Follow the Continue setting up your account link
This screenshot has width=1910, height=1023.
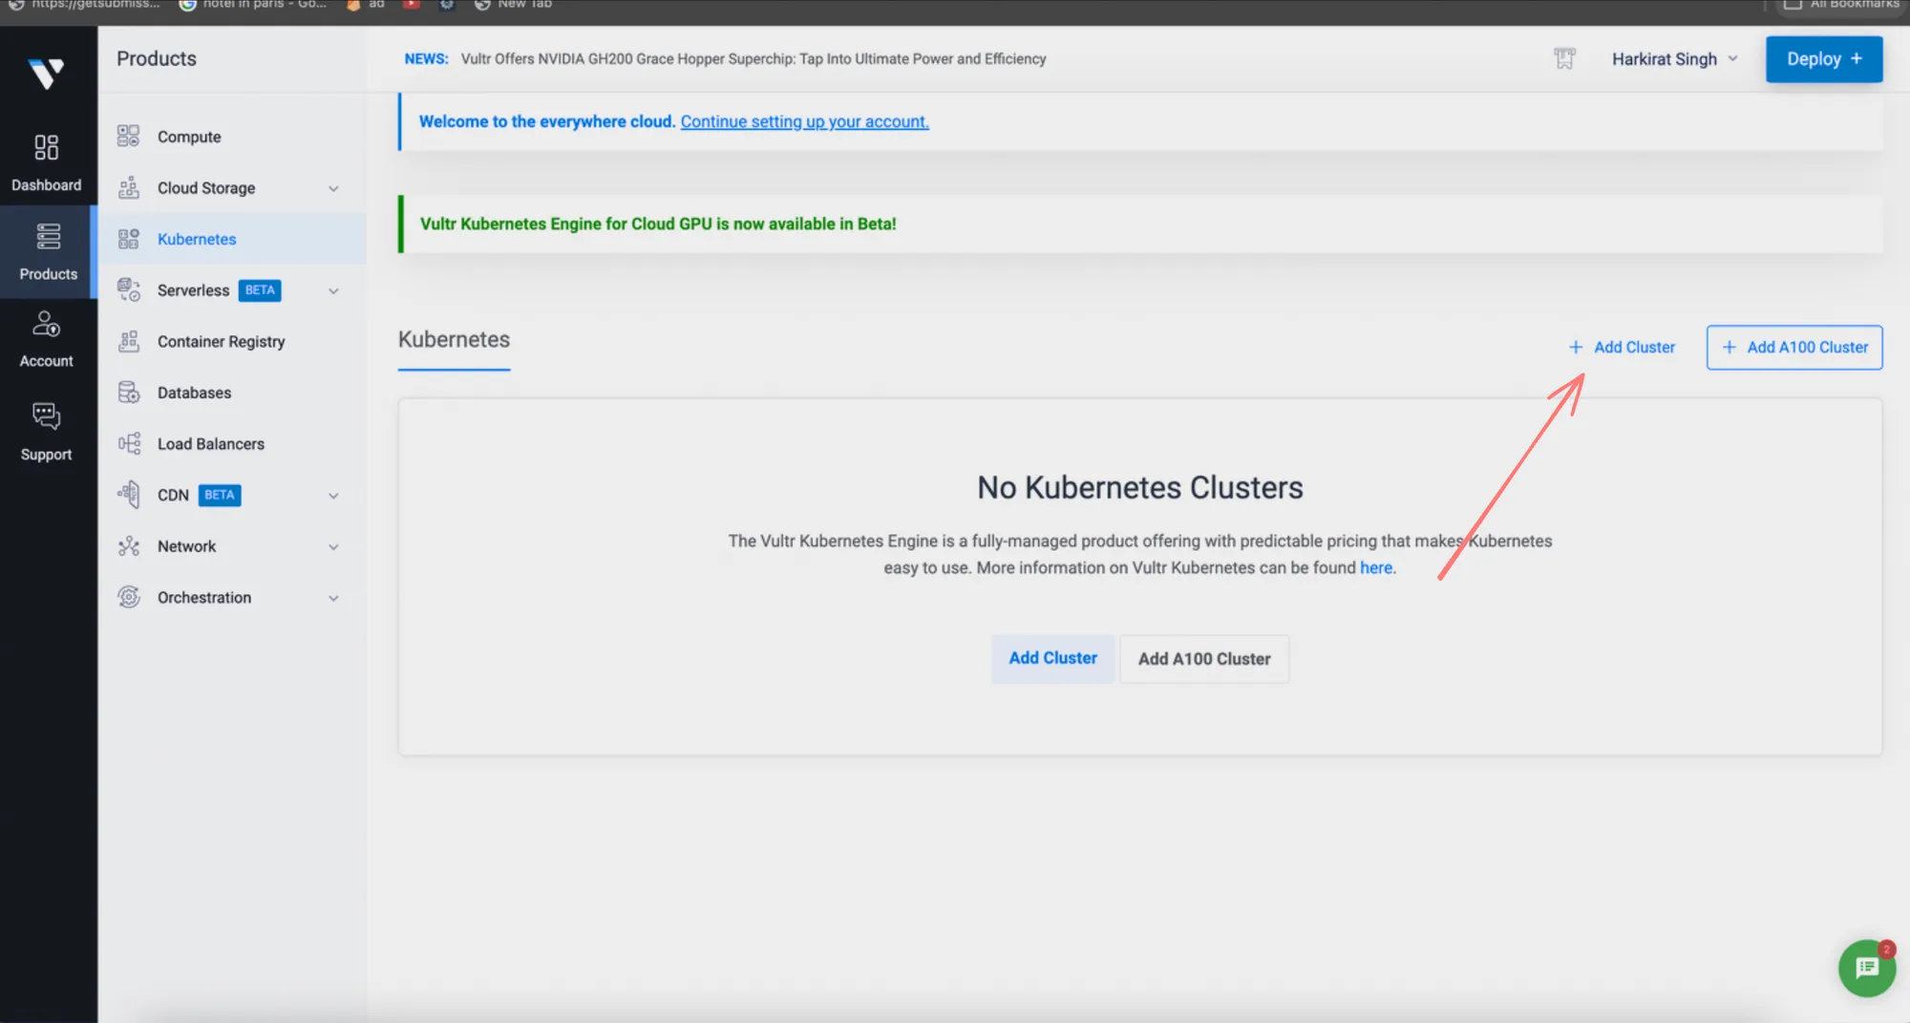(804, 122)
